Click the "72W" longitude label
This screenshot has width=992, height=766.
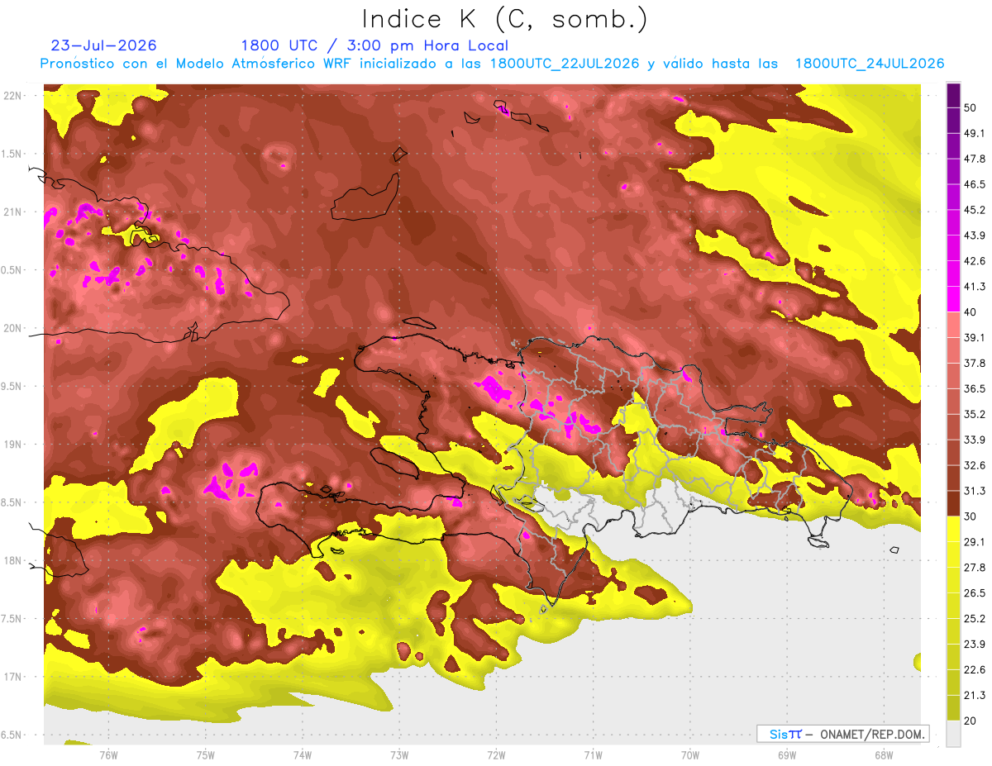[497, 754]
